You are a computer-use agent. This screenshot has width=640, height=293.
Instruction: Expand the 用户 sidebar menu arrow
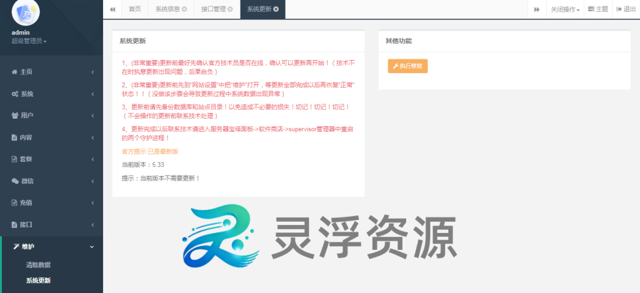[92, 116]
